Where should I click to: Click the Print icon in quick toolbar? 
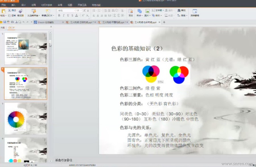pyautogui.click(x=12, y=22)
